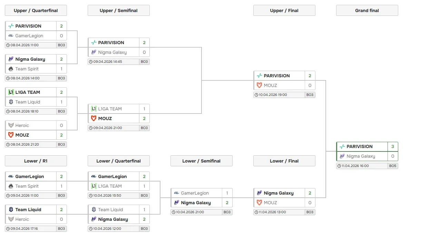Select the Heroic logo in Lower R1
Screen dimensions: 440x236
(x=11, y=219)
